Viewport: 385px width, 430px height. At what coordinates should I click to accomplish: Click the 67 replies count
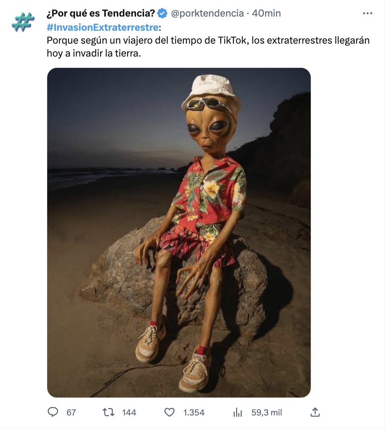pos(71,413)
